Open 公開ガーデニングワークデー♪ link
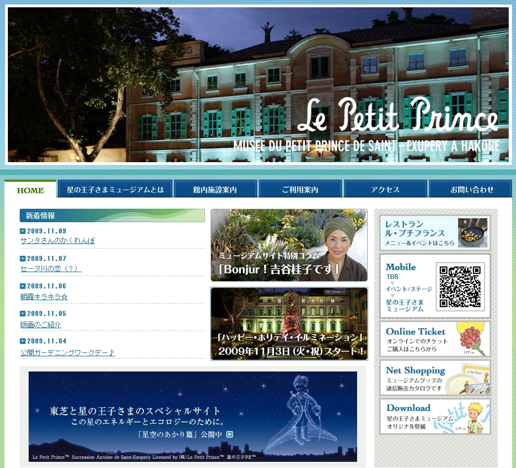Screen dimensions: 516x468 pyautogui.click(x=67, y=352)
